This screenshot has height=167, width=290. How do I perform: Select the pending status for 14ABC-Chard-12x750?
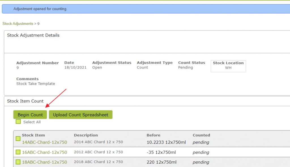click(x=201, y=142)
